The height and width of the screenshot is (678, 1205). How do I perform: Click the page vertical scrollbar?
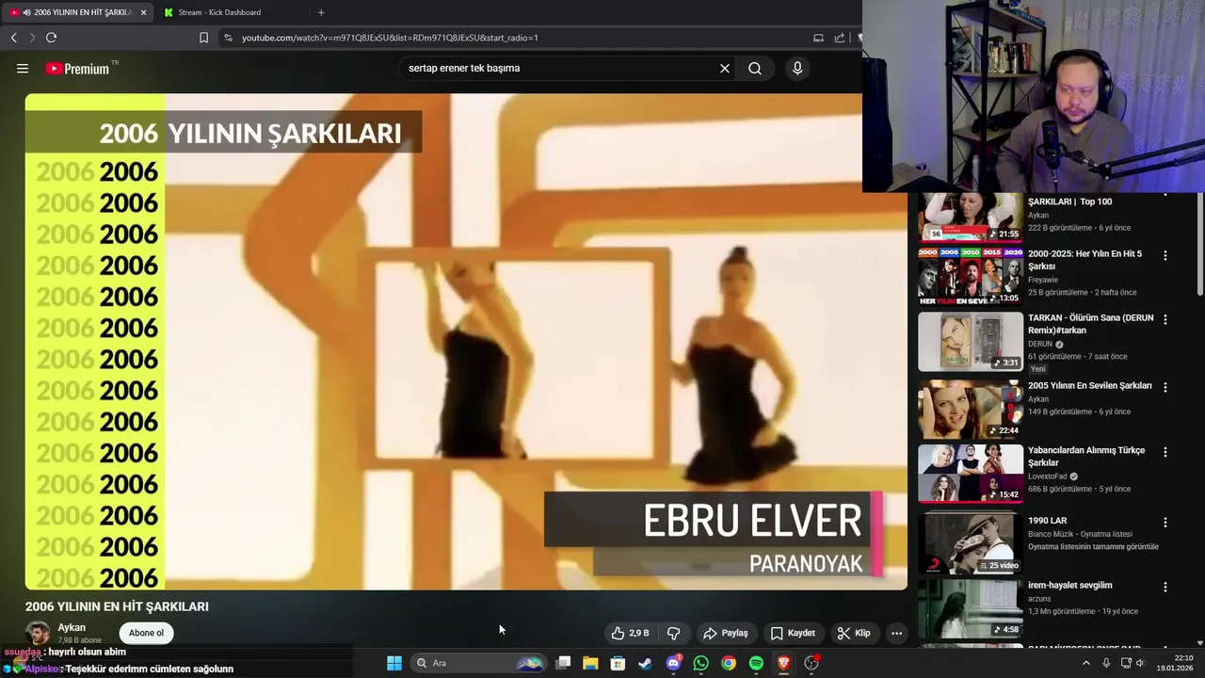1199,245
